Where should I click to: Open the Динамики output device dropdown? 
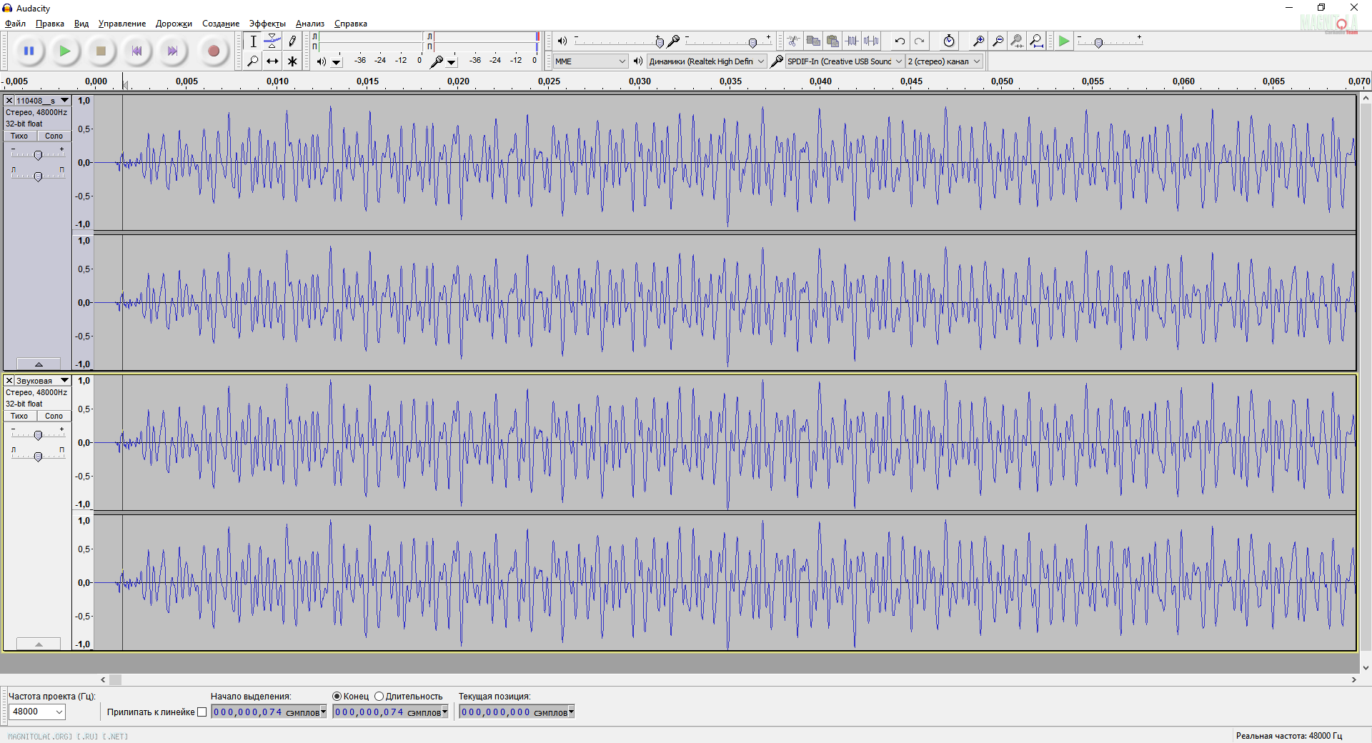coord(707,61)
